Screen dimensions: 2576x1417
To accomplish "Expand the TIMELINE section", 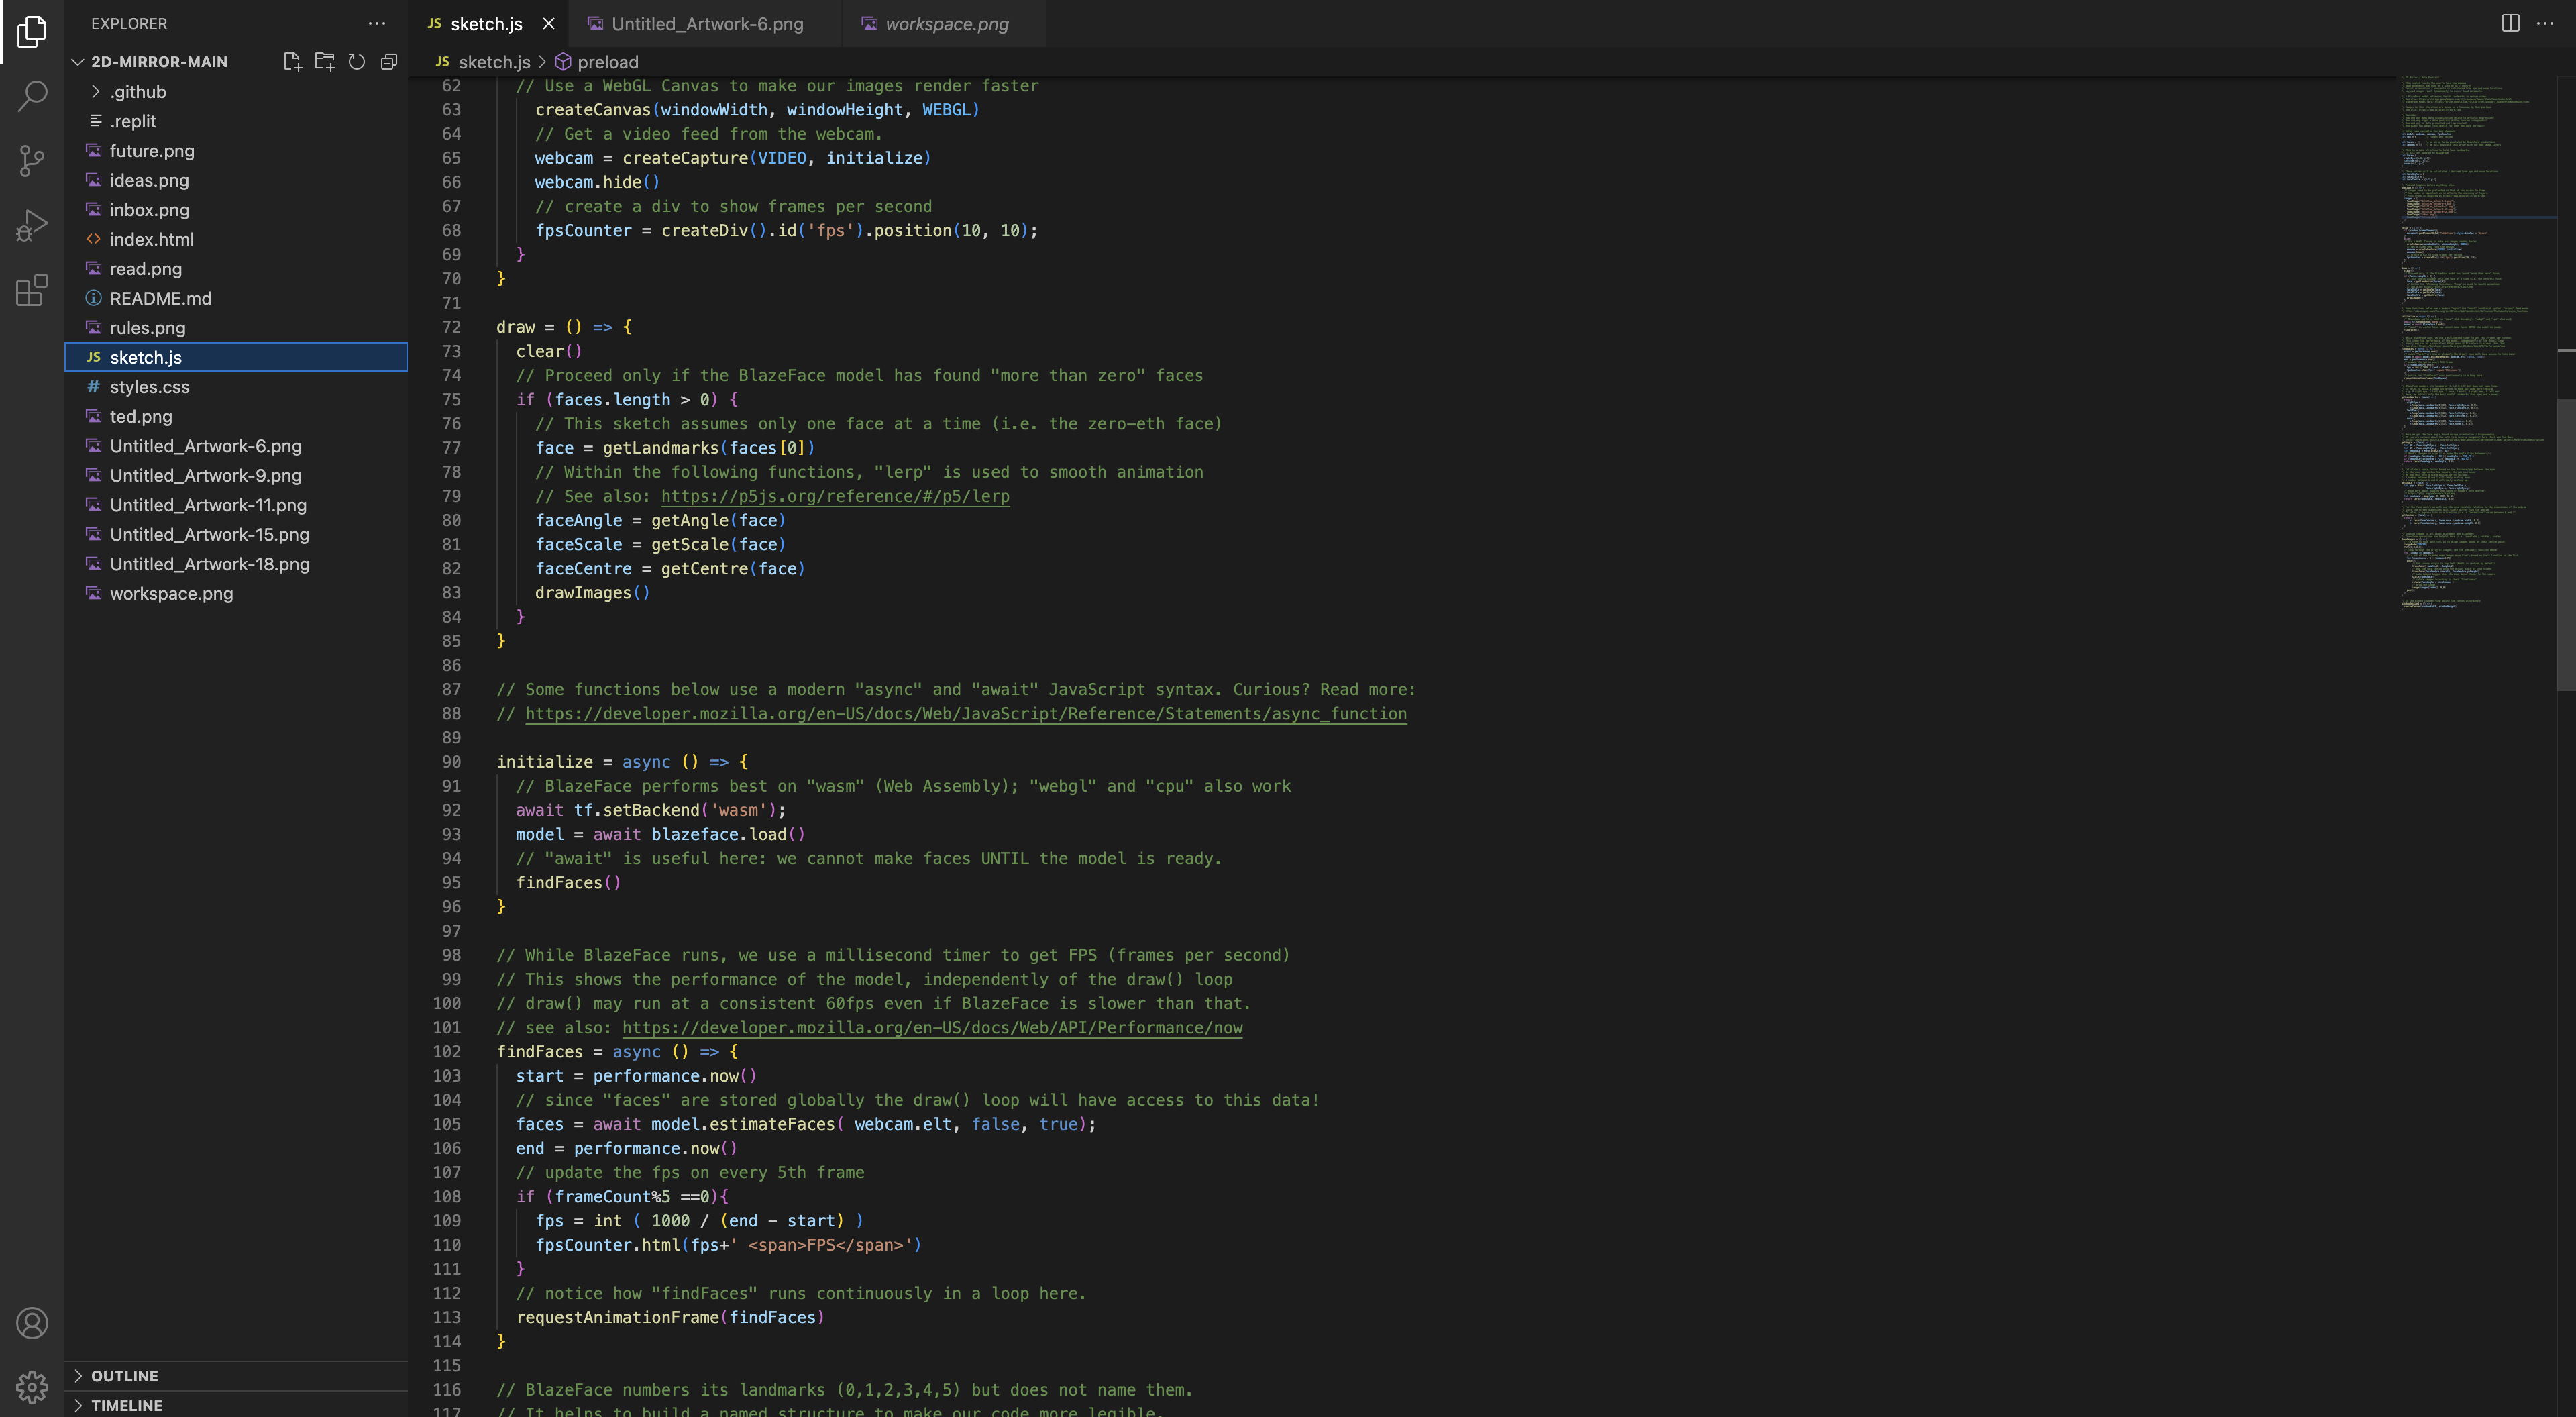I will [x=126, y=1405].
